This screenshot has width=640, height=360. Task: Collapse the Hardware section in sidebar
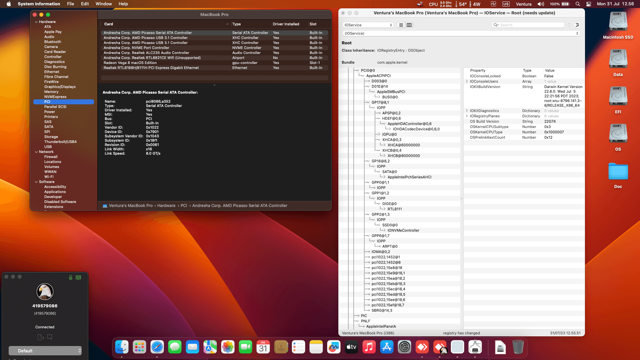[36, 22]
